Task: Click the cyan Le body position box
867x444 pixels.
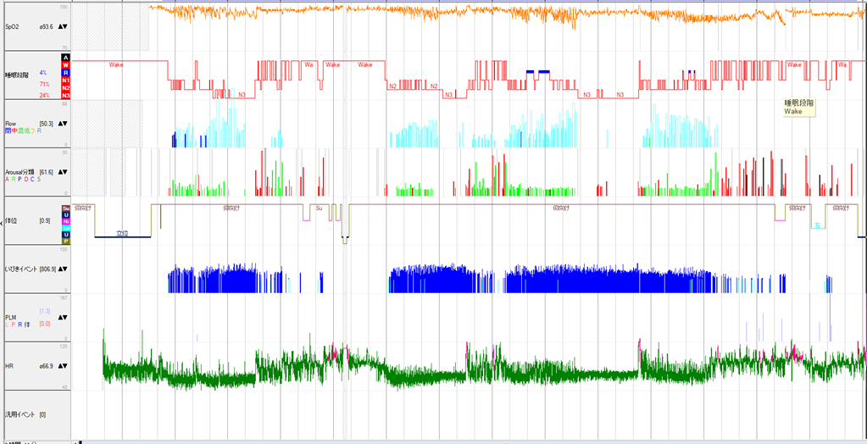Action: click(x=66, y=228)
